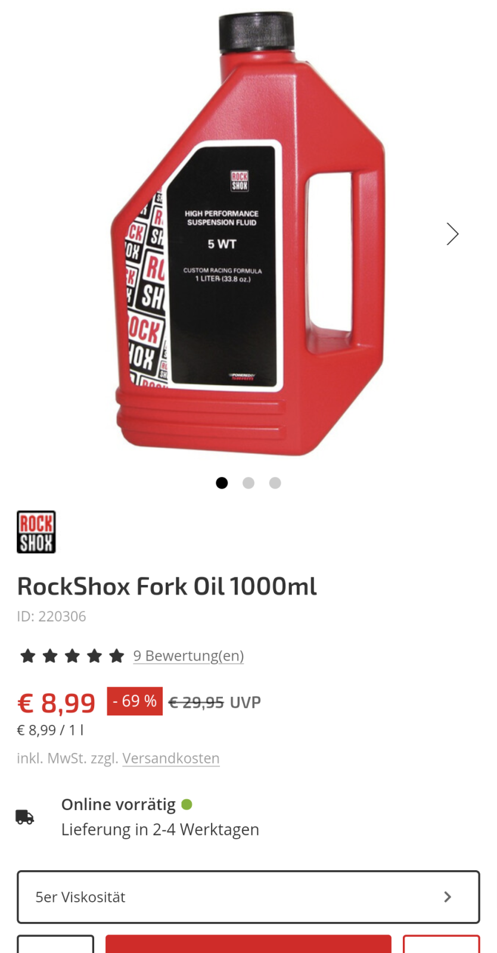The image size is (497, 953).
Task: Select the first carousel dot indicator
Action: click(x=222, y=483)
